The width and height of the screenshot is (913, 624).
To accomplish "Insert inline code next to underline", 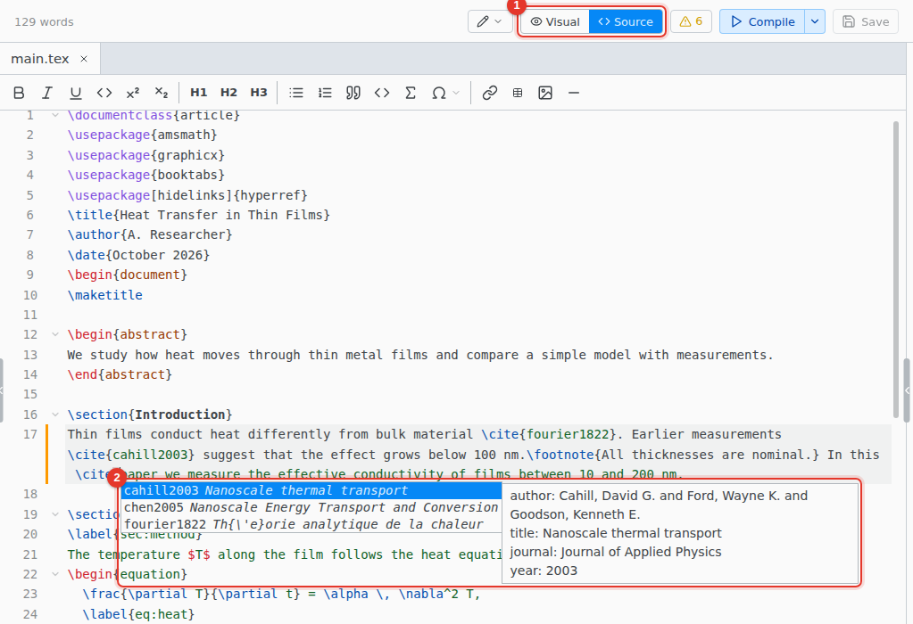I will pyautogui.click(x=104, y=93).
